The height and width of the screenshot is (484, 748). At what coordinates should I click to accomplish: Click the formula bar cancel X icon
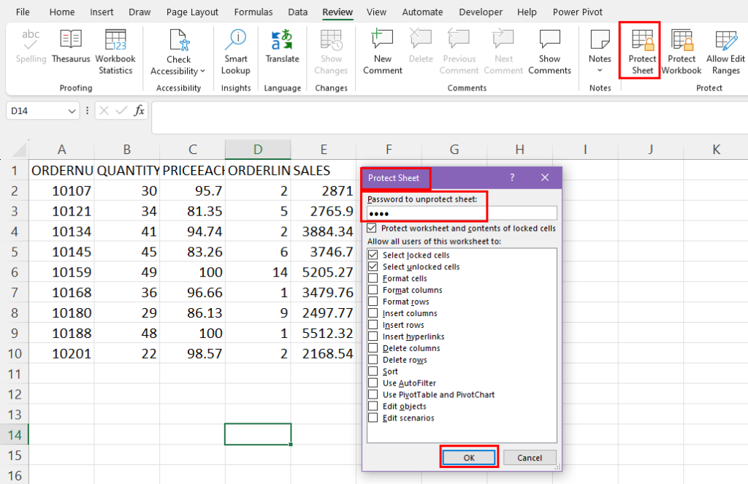pyautogui.click(x=104, y=111)
